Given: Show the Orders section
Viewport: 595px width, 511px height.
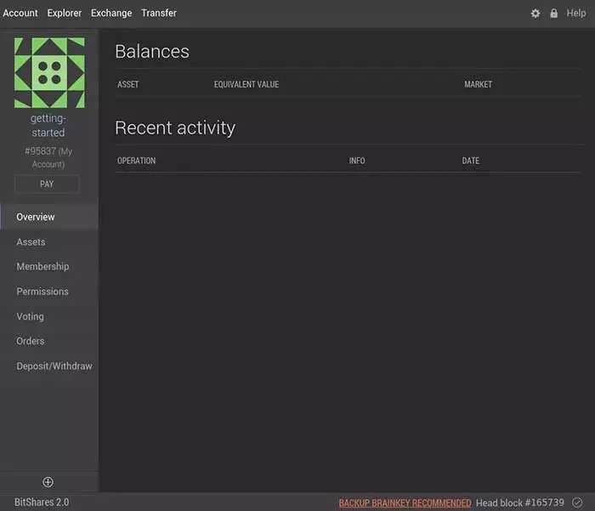Looking at the screenshot, I should click(x=30, y=341).
